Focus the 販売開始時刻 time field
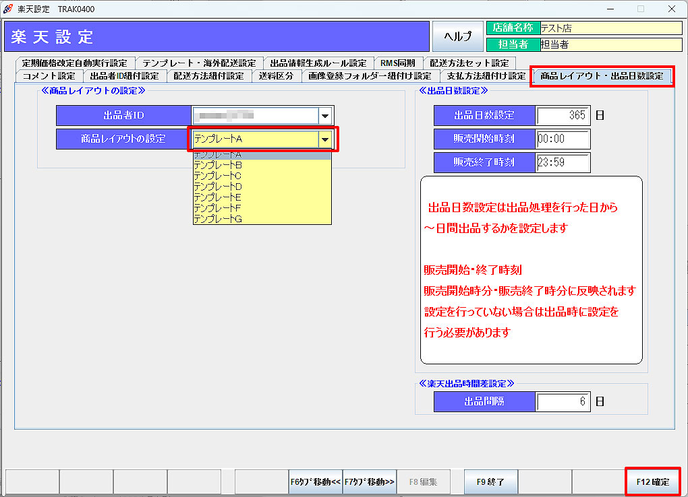 tap(563, 139)
